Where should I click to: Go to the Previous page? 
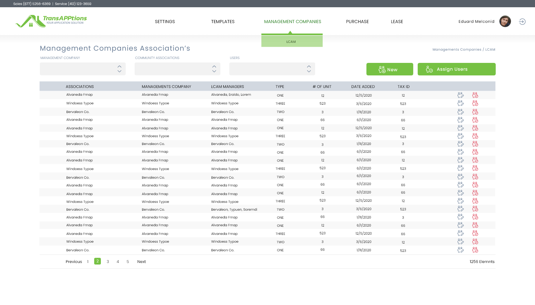74,262
